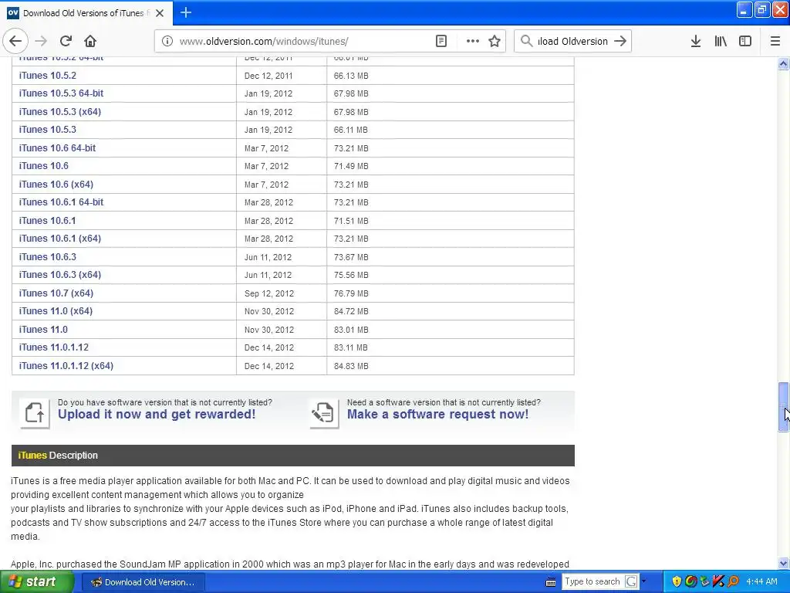Open iTunes 10.6 (x64) link
The width and height of the screenshot is (790, 593).
(56, 184)
